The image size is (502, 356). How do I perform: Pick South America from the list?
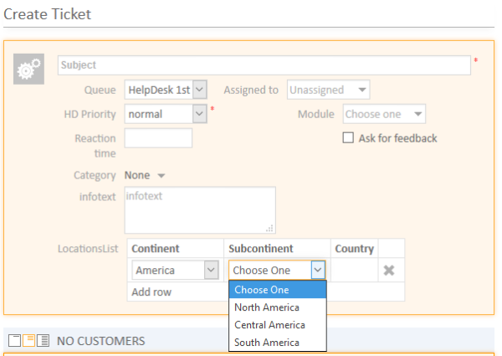[278, 343]
